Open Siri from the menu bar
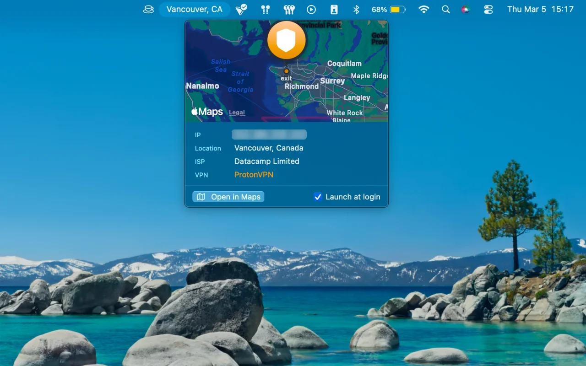Screen dimensions: 586x366 click(466, 9)
